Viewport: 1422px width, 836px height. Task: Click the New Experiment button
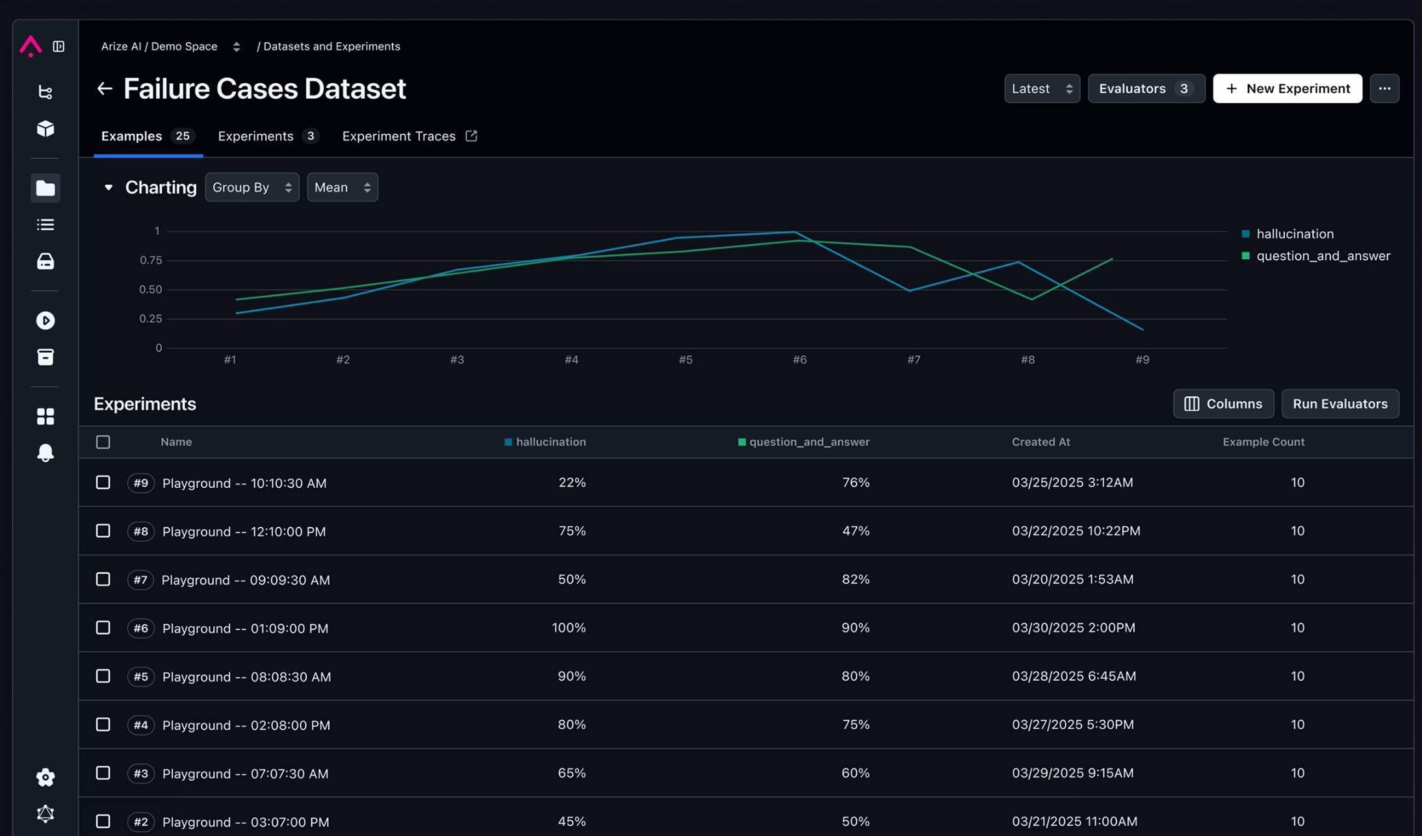click(1287, 88)
